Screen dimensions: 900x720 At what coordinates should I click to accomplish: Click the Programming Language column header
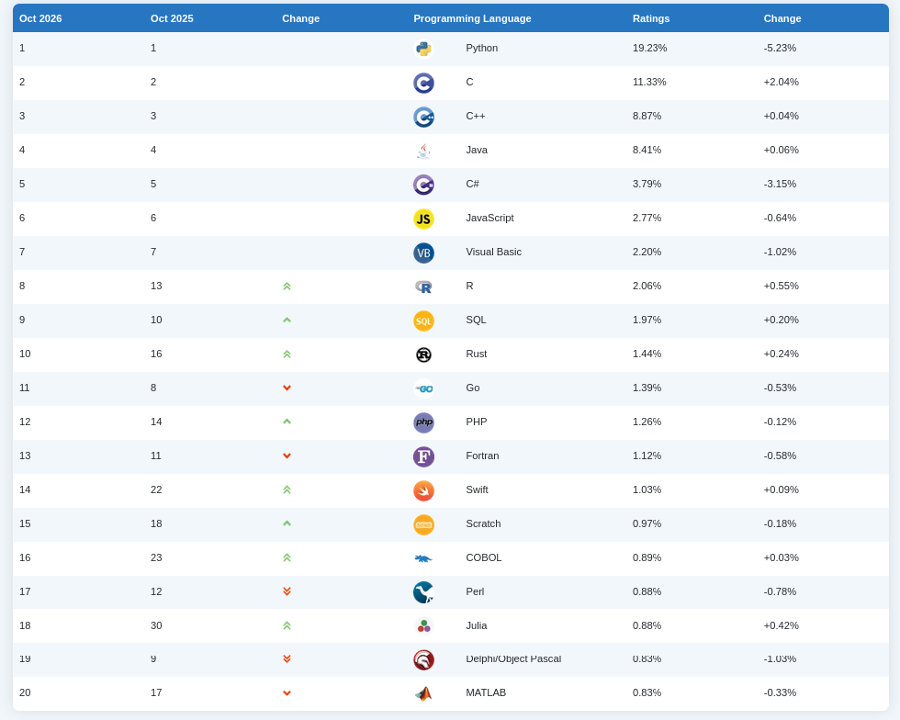(x=472, y=18)
